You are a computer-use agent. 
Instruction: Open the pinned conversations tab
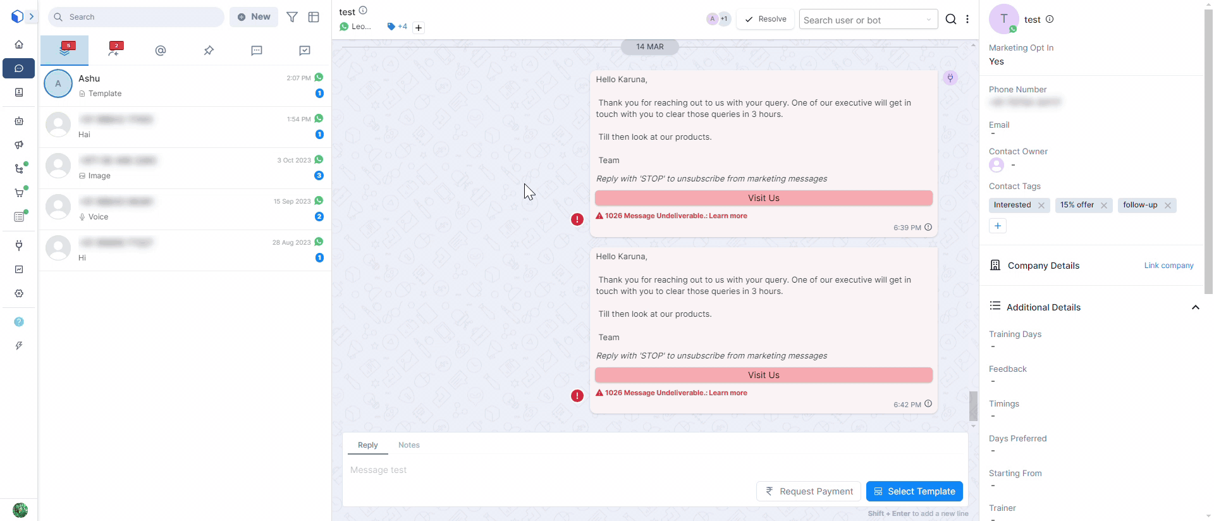tap(209, 51)
